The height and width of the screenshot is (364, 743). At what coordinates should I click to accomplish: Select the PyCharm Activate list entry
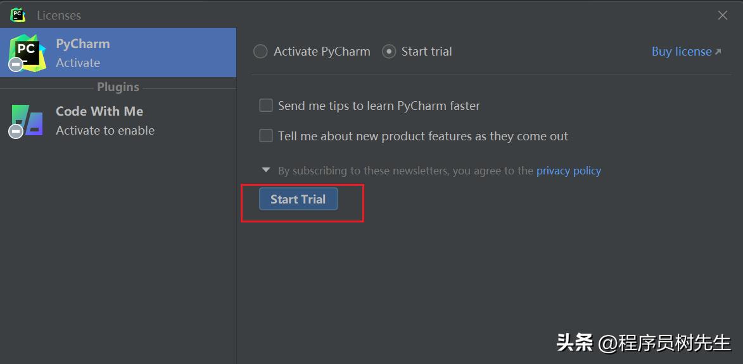point(118,52)
